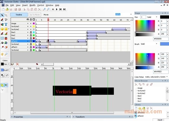Open the Pen style Solid dropdown
This screenshot has width=169, height=121.
coord(152,17)
